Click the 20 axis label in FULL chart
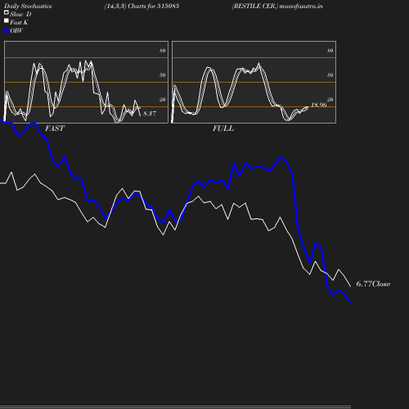 330,100
